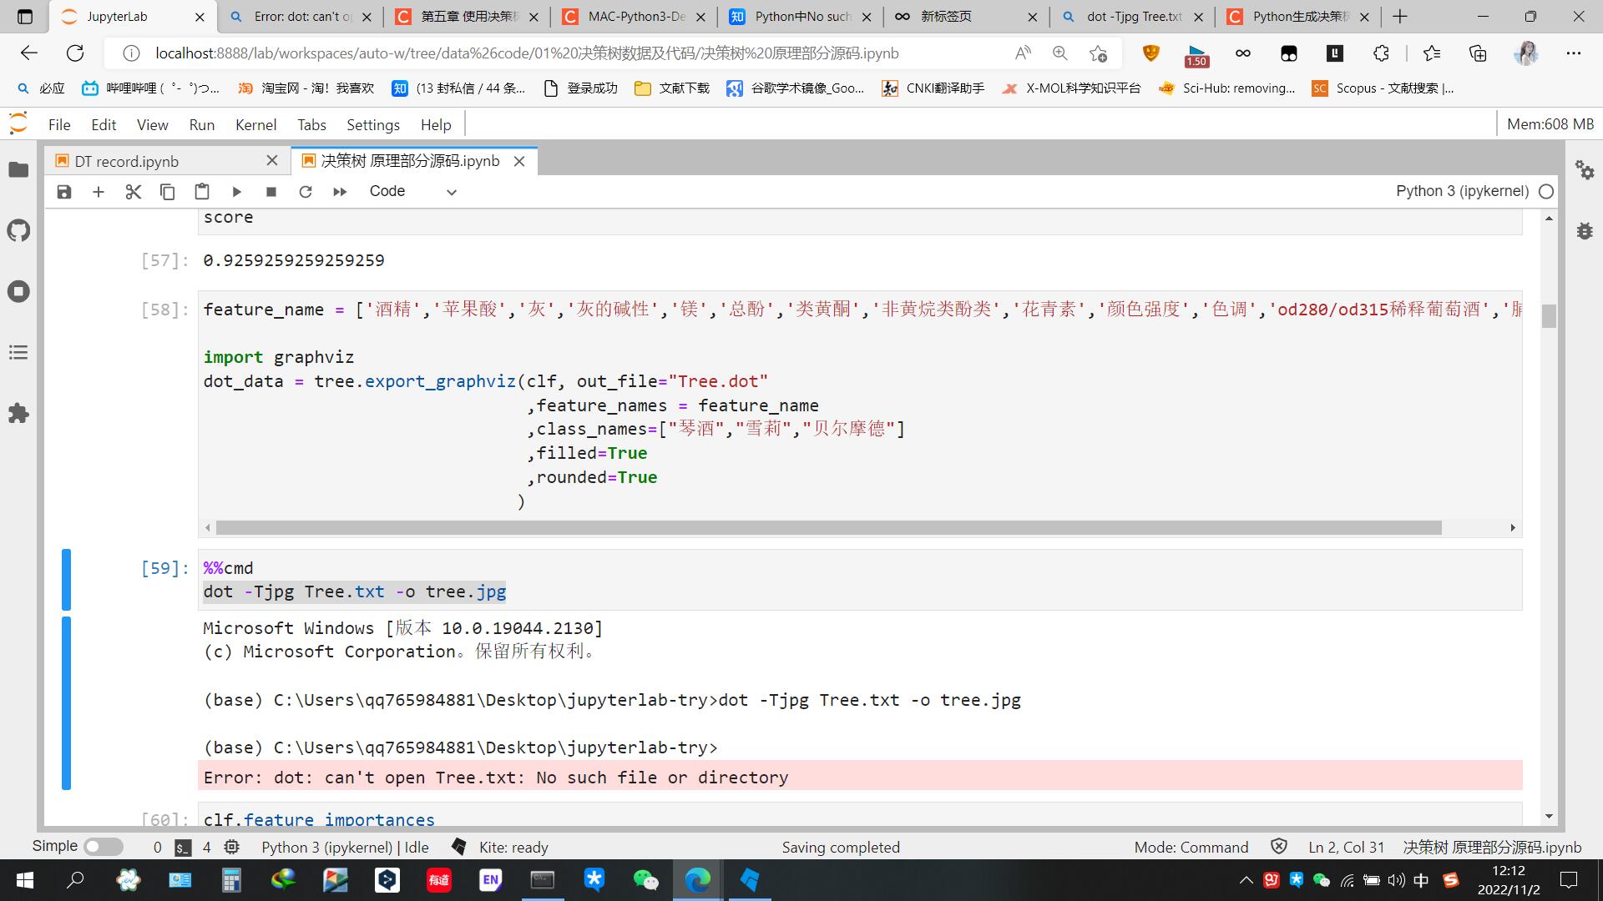Toggle the Simple interface mode switch
The width and height of the screenshot is (1603, 901).
(x=104, y=847)
